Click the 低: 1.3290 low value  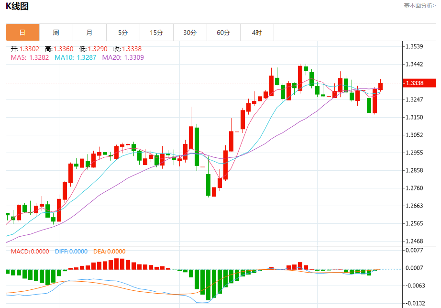pyautogui.click(x=93, y=49)
